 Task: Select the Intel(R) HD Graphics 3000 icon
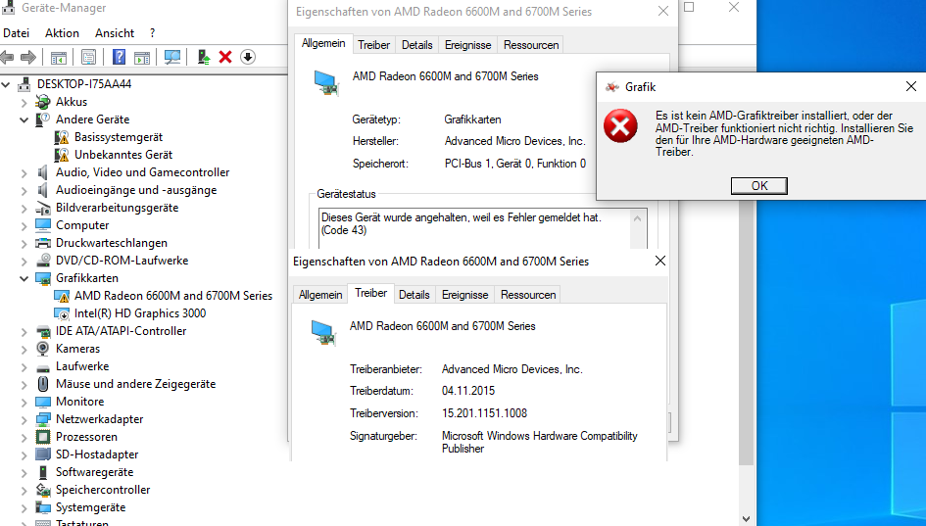tap(62, 313)
